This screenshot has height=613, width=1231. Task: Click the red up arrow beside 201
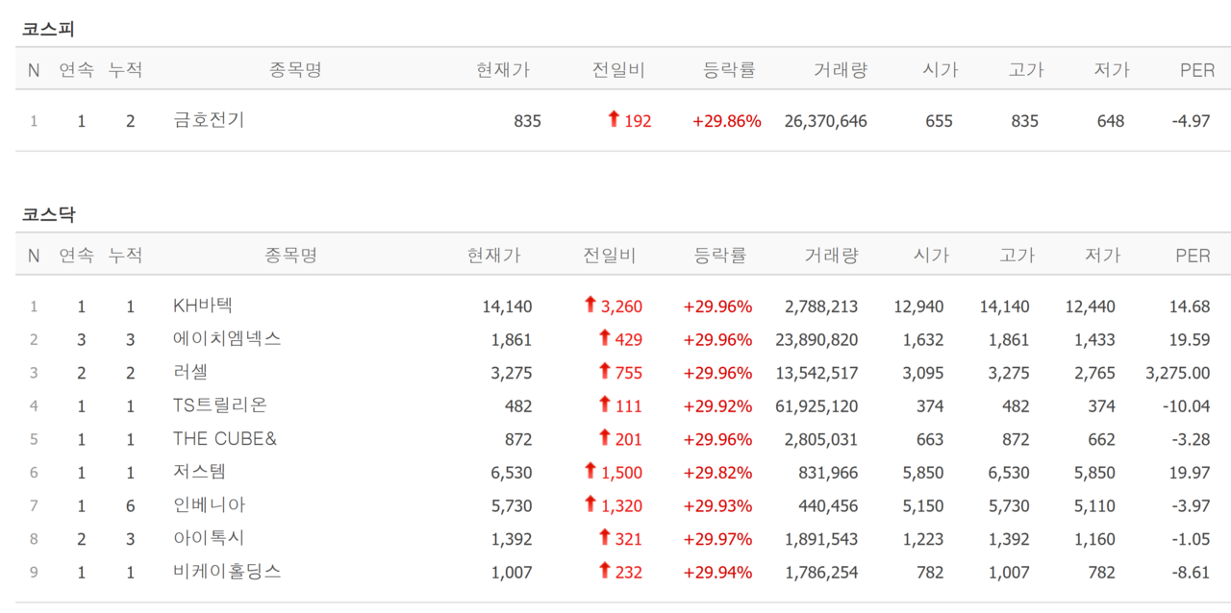pos(605,437)
